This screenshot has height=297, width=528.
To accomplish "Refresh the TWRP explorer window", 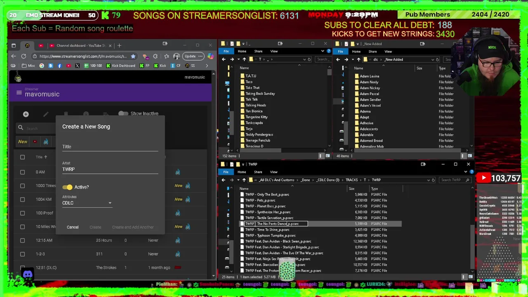I will pos(433,180).
